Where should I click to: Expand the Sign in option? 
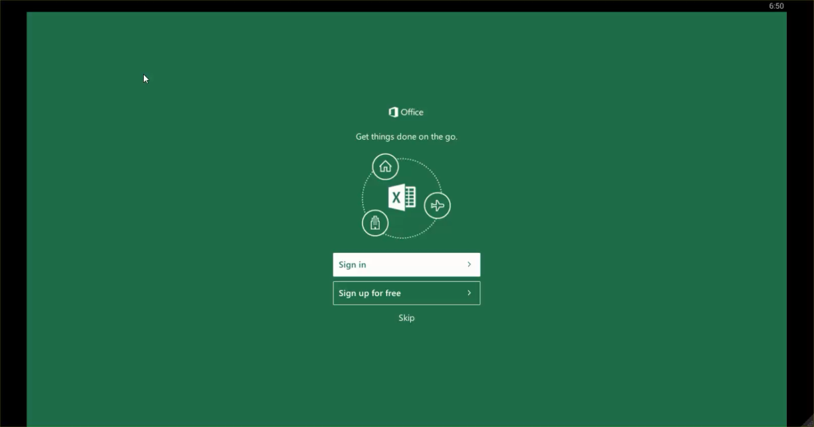(406, 264)
